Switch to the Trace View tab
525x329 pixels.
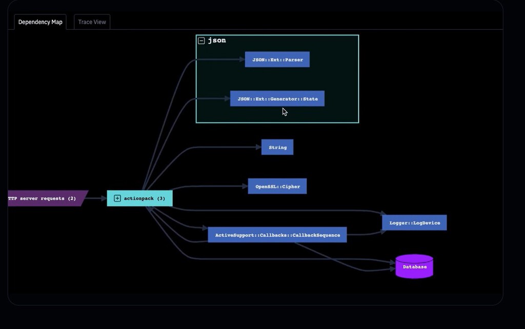point(92,22)
